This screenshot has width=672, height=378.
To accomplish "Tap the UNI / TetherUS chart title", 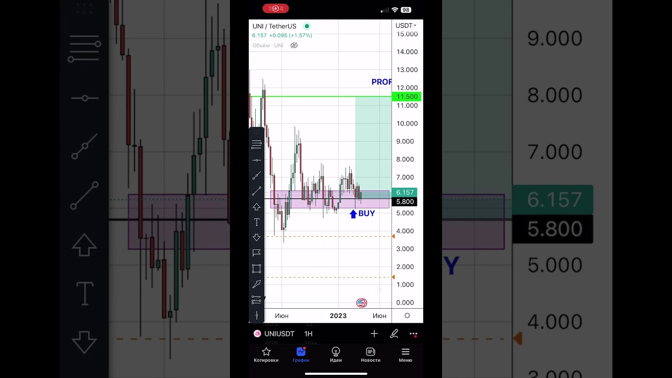I will click(274, 26).
